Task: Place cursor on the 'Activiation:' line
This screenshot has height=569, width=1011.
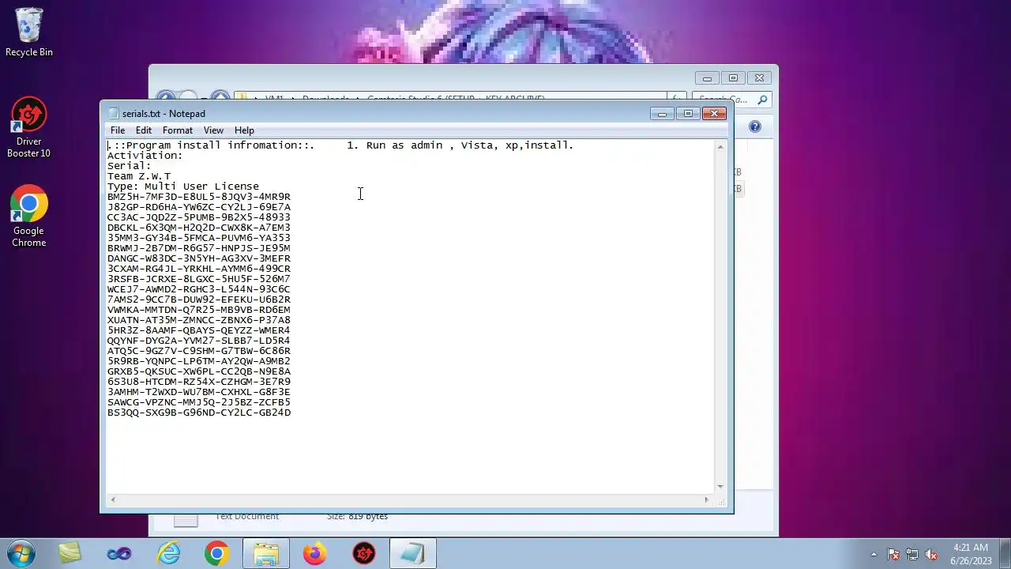Action: (x=145, y=156)
